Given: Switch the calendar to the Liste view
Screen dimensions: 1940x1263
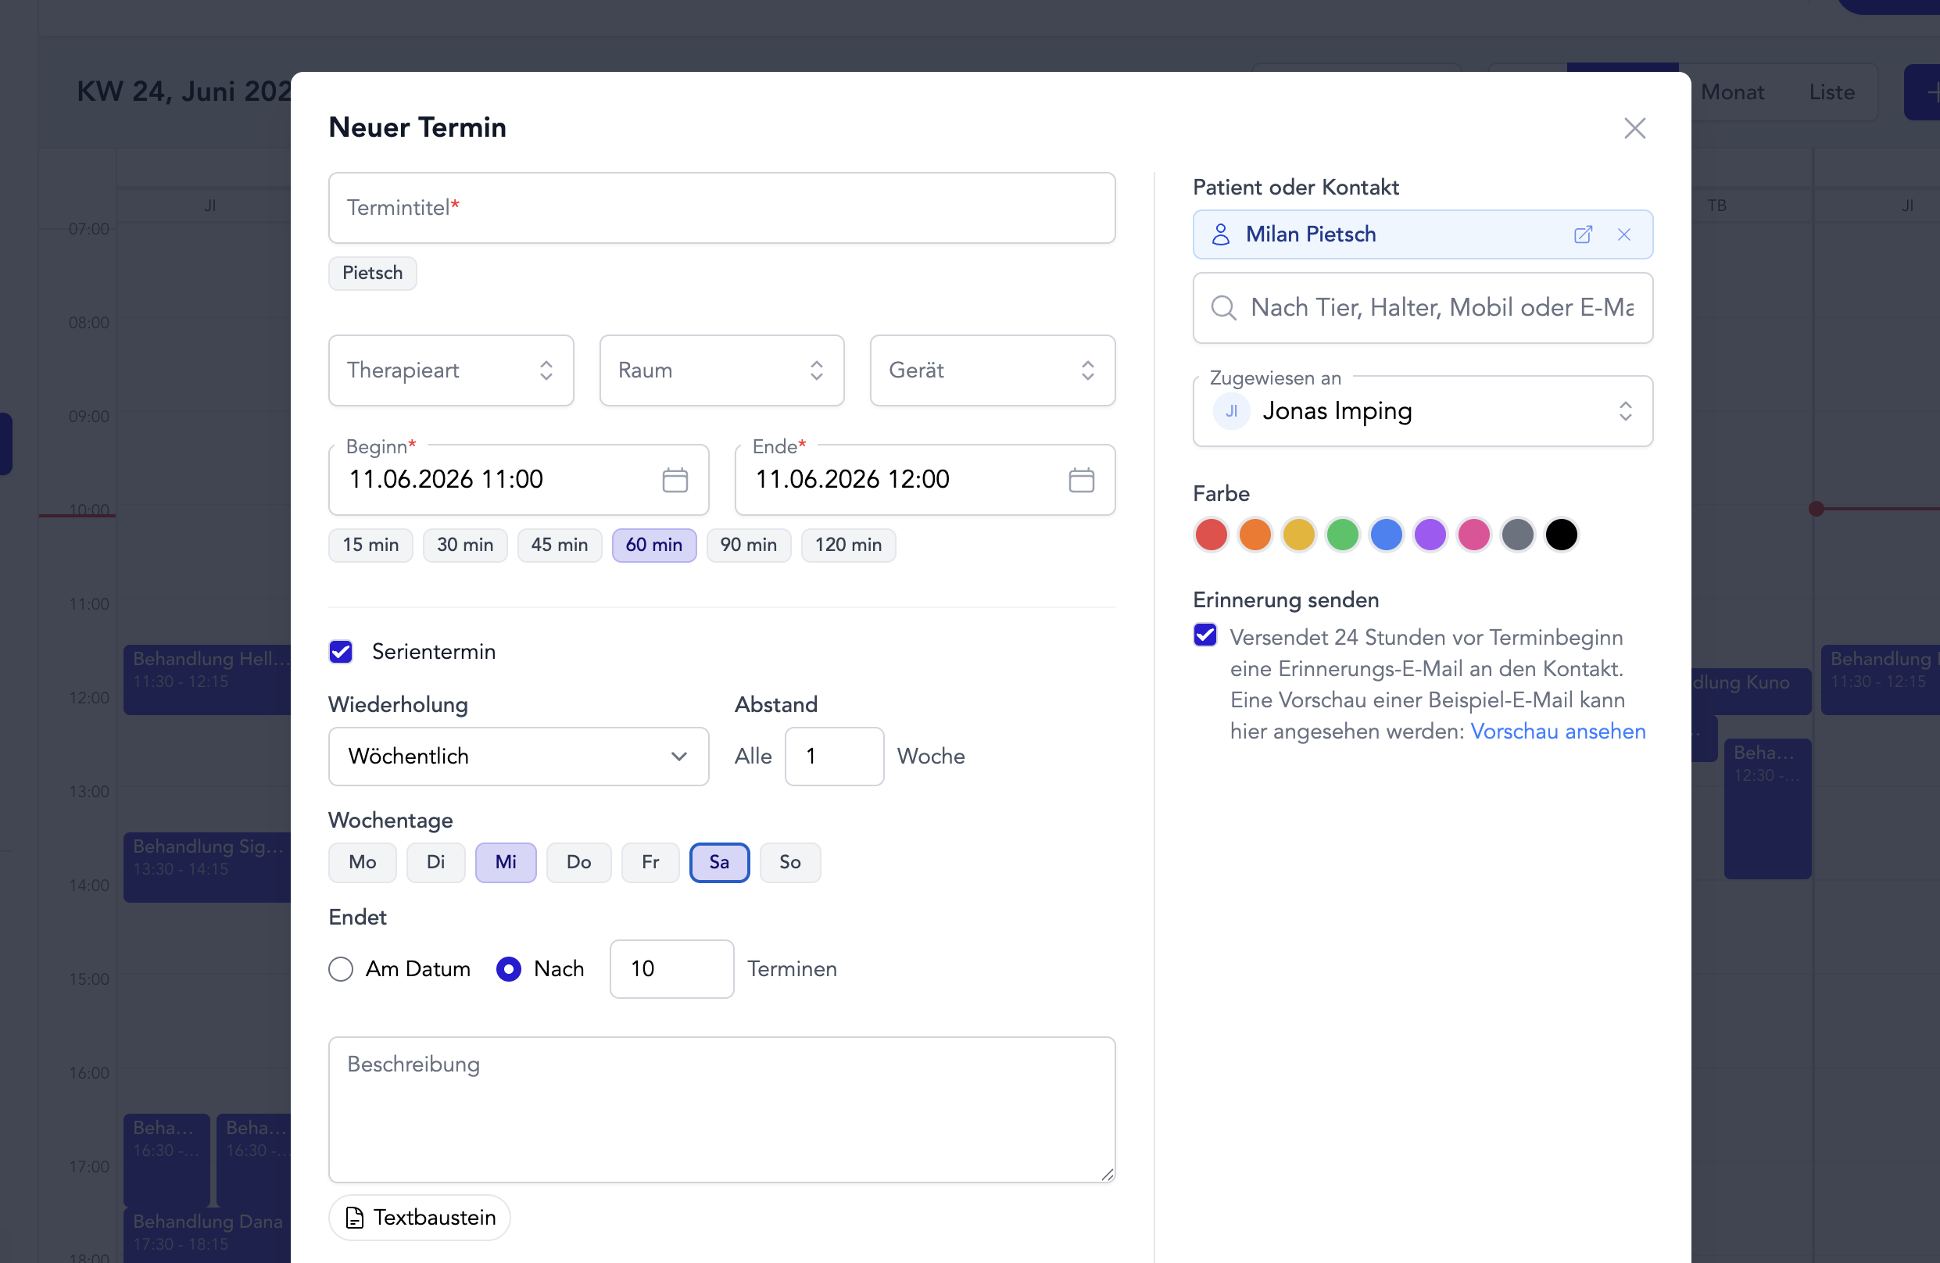Looking at the screenshot, I should click(1831, 92).
